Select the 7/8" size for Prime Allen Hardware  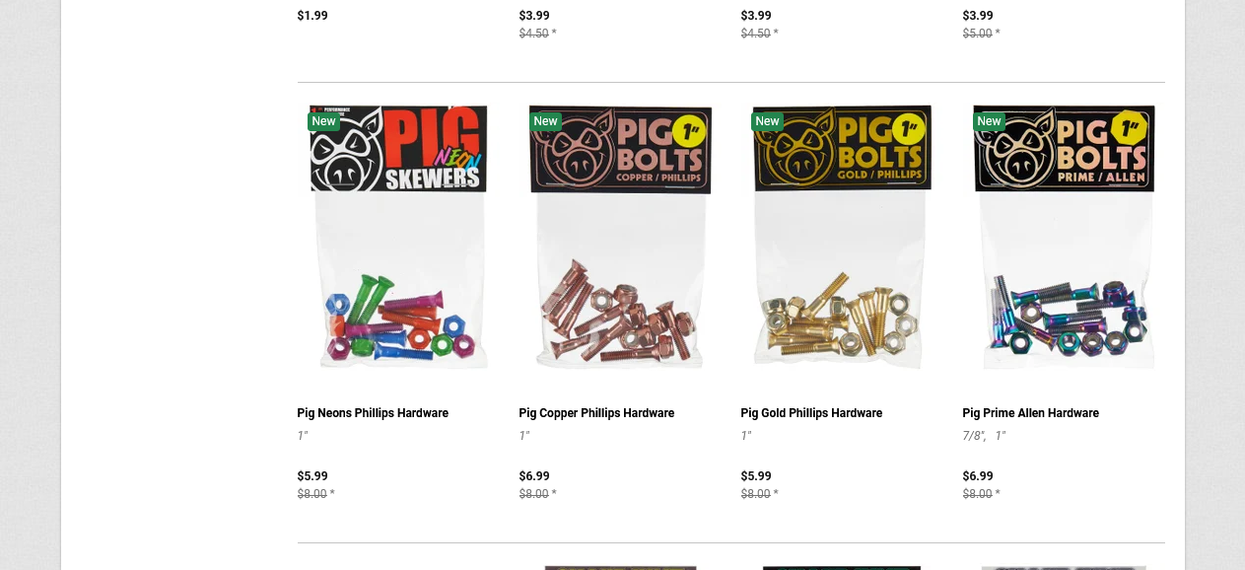(975, 435)
